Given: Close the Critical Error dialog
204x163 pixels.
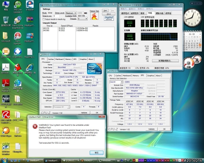Looking at the screenshot, I should pos(102,117).
